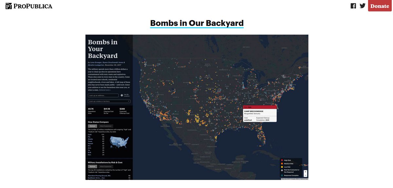The height and width of the screenshot is (188, 393).
Task: Click the Use My Location crosshair icon
Action: coord(122,95)
